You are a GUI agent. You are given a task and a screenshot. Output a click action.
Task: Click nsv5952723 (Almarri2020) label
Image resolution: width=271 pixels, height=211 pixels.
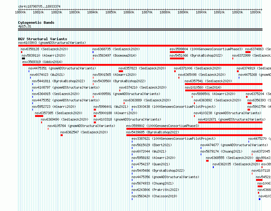click(x=54, y=107)
